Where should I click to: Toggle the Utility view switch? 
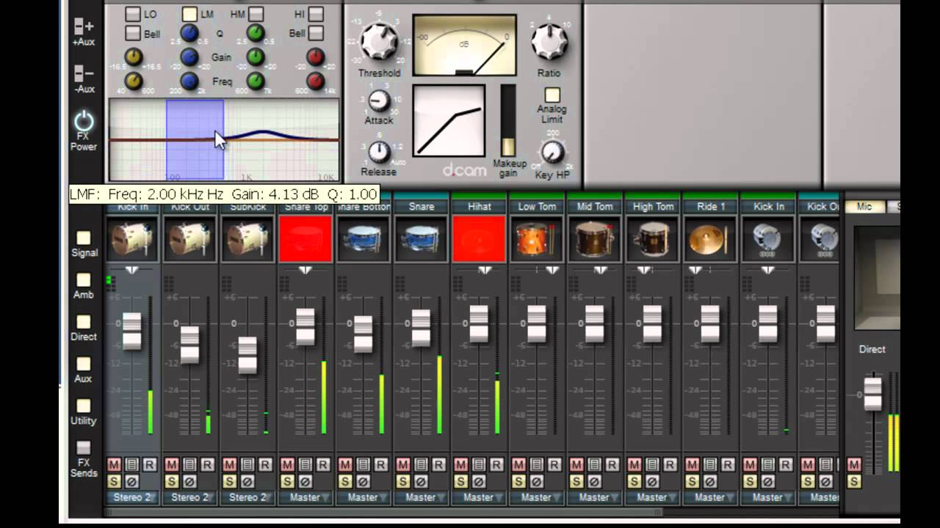(x=84, y=406)
